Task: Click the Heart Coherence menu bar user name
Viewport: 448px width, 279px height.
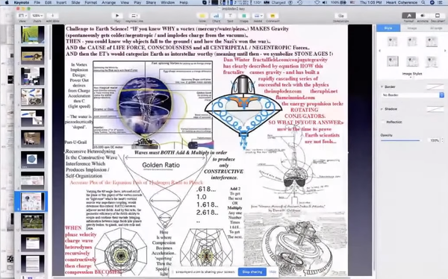Action: [402, 2]
